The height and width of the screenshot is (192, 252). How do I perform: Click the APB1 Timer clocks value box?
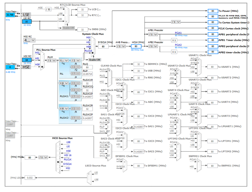[x=213, y=40]
